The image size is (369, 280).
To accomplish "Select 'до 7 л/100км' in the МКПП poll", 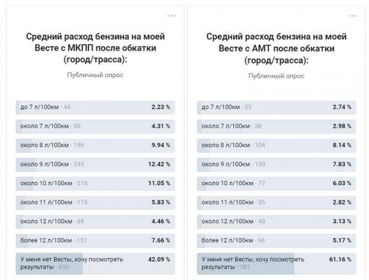I will coord(95,107).
